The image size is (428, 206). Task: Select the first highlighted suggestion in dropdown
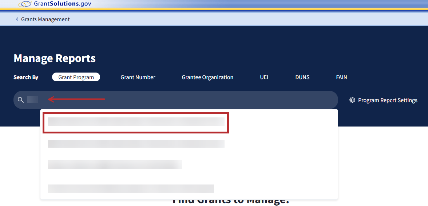pyautogui.click(x=136, y=122)
